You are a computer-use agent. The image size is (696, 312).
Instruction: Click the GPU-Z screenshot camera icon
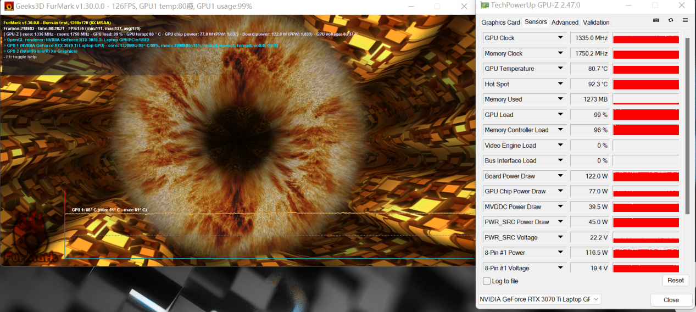click(656, 20)
